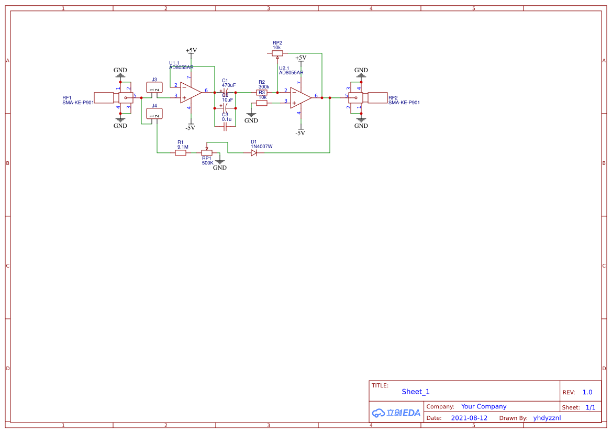Click the EDA cloud logo in title block

(396, 413)
